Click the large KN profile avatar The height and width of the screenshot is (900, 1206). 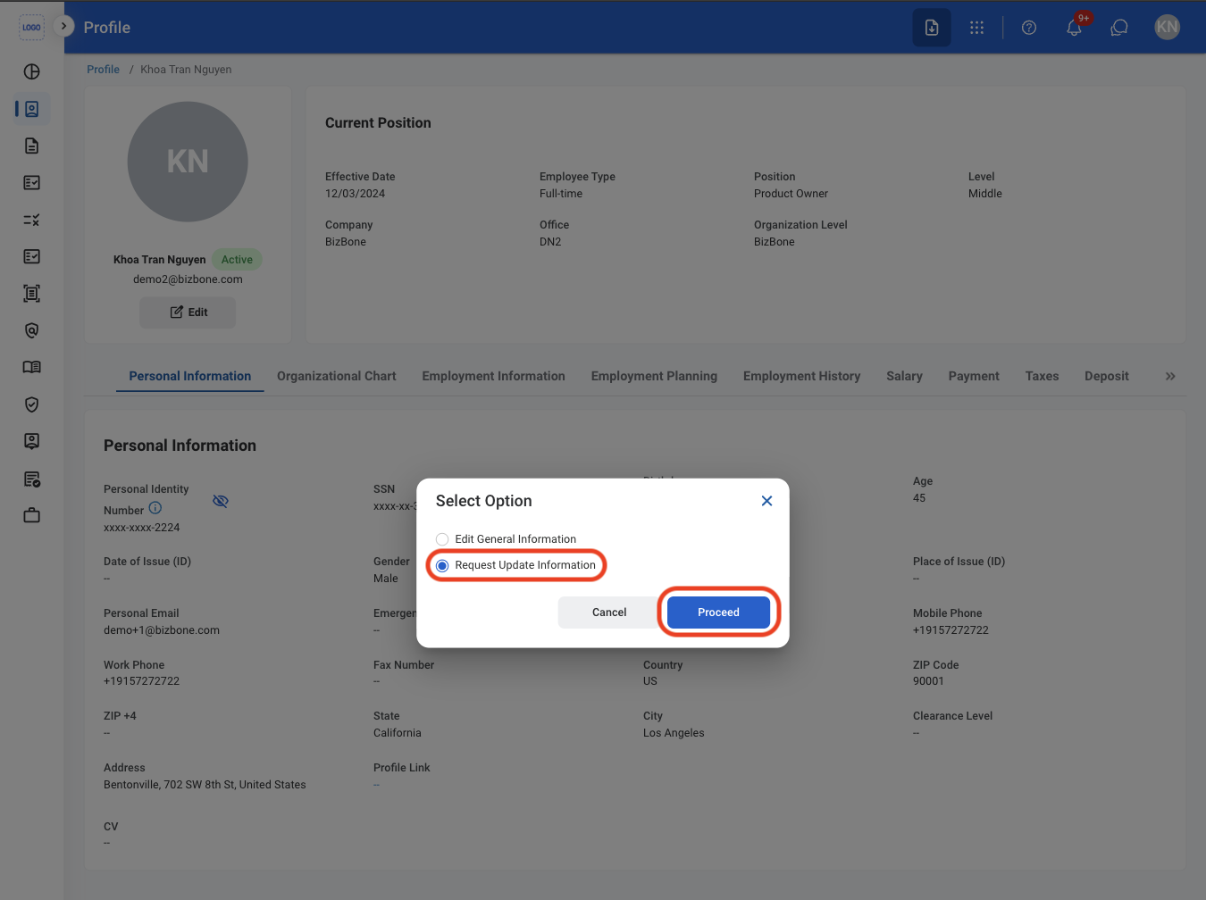tap(188, 162)
